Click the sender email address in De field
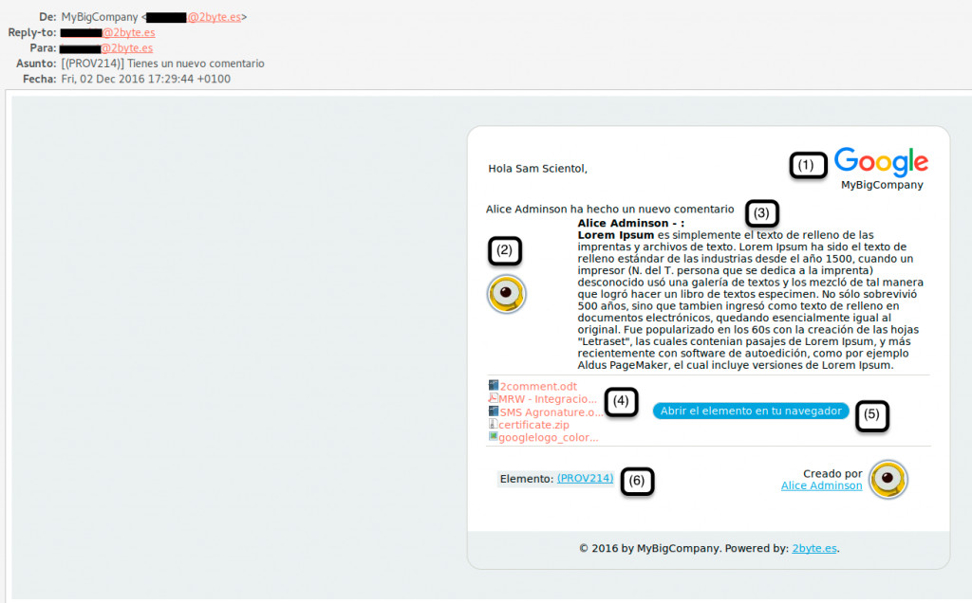The height and width of the screenshot is (603, 972). 194,17
